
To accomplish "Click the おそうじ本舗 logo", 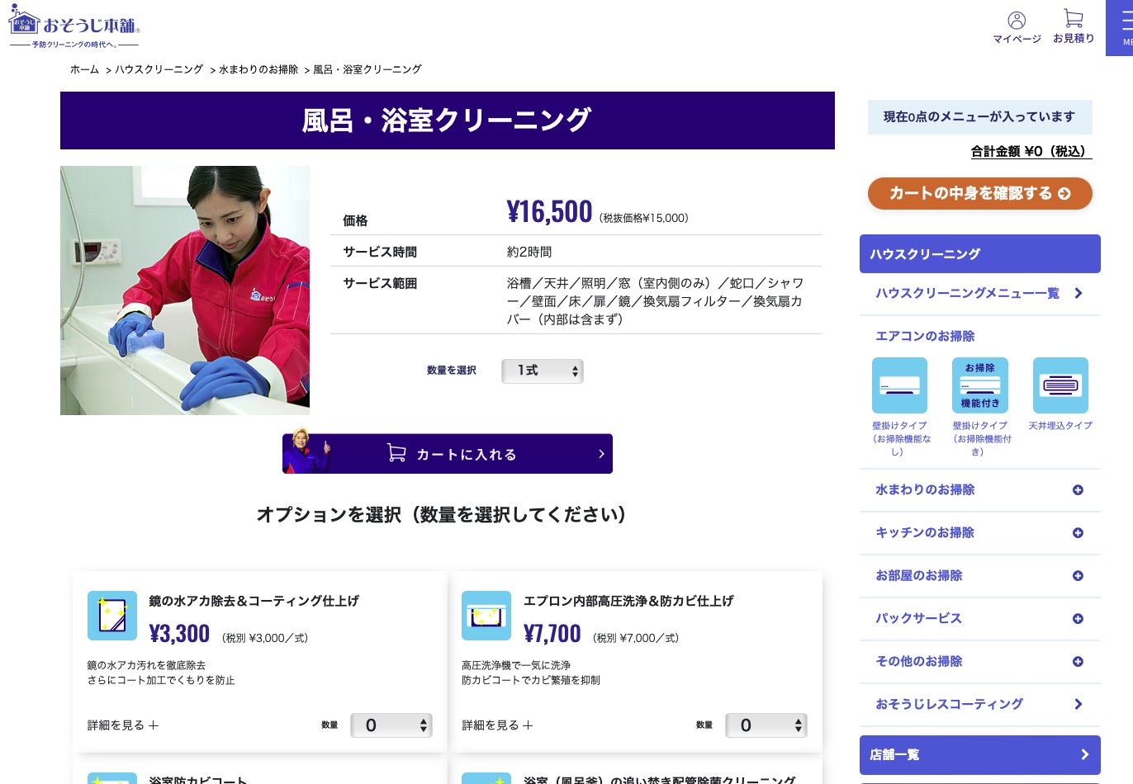I will coord(74,26).
